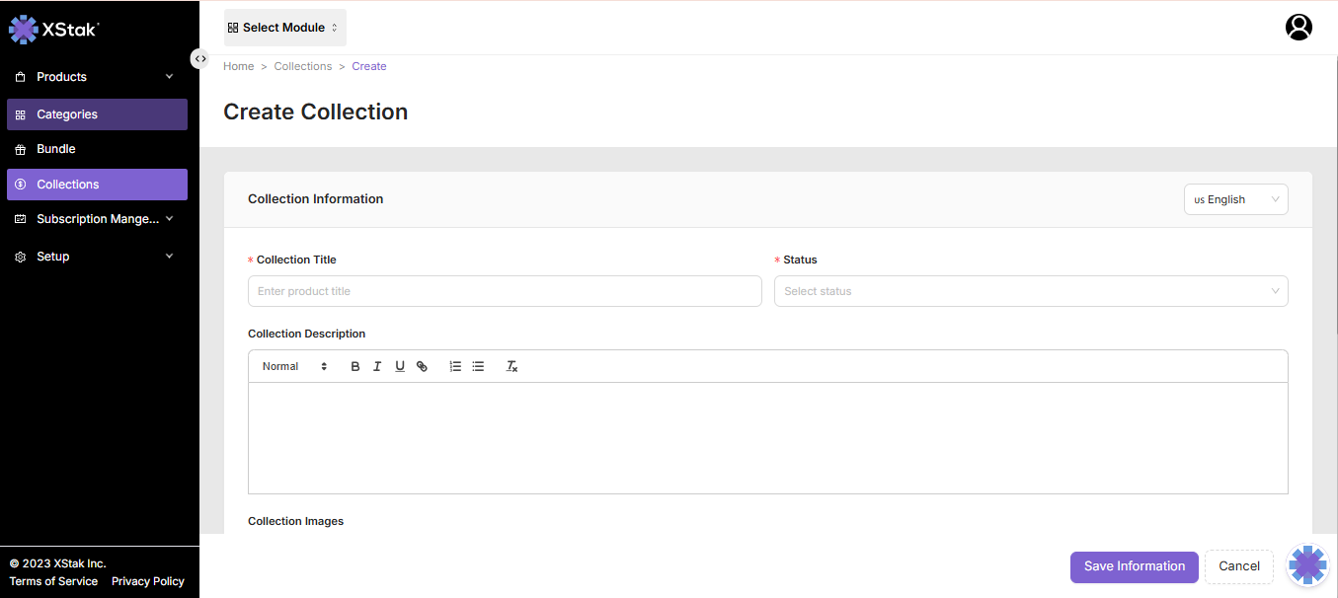Clear text formatting in description
Viewport: 1338px width, 598px height.
[x=512, y=366]
